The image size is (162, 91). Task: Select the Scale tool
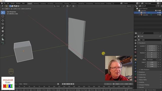coord(3,28)
